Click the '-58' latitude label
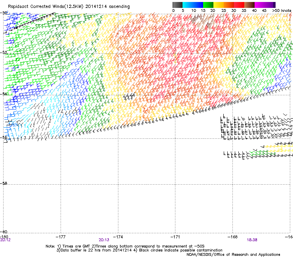 (x=4, y=183)
